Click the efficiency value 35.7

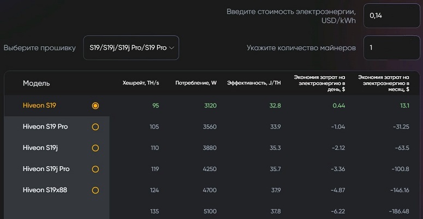click(x=276, y=169)
